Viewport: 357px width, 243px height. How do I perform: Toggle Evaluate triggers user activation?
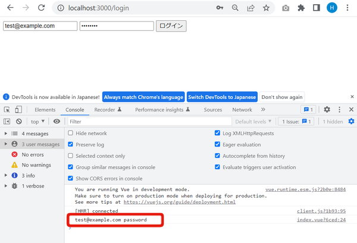point(217,167)
